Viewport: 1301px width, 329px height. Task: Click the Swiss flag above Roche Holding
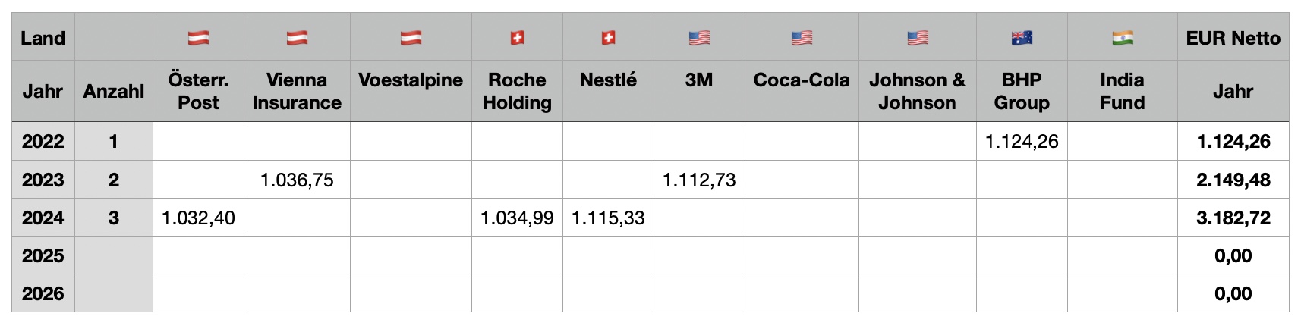tap(517, 37)
